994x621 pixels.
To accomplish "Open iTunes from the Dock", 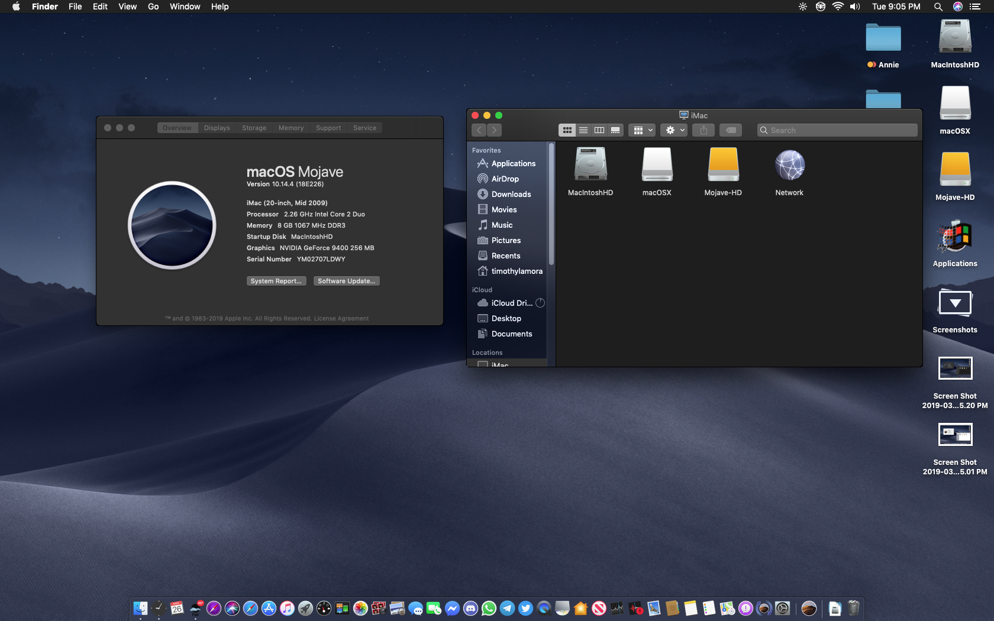I will pos(287,608).
